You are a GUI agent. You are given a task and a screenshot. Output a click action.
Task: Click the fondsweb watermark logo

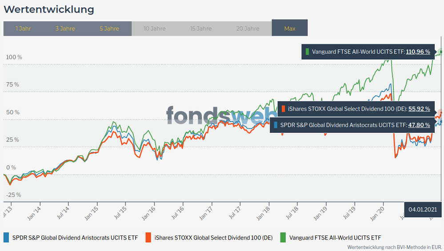pos(222,116)
